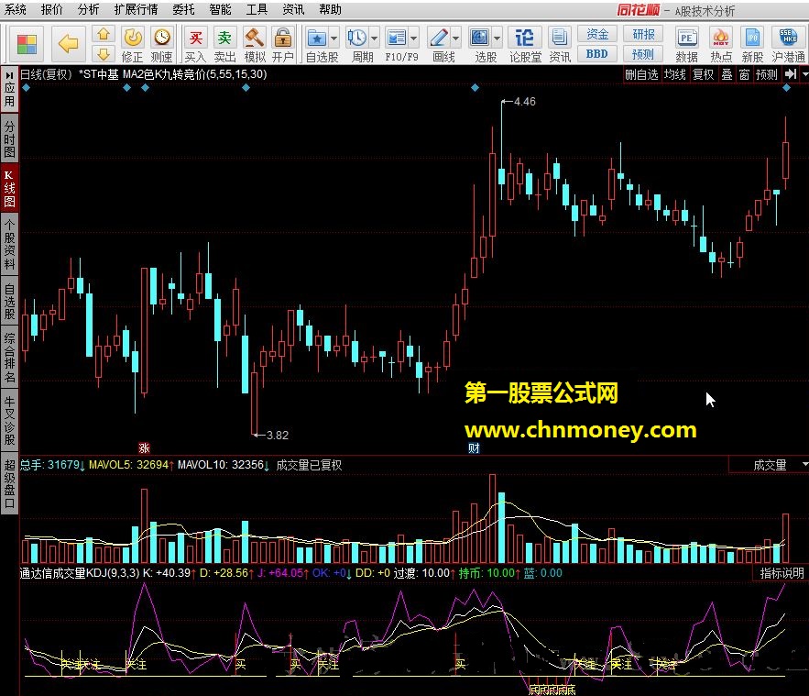Image resolution: width=809 pixels, height=696 pixels.
Task: Open the 沪港通 SSE HKE icon
Action: (788, 38)
